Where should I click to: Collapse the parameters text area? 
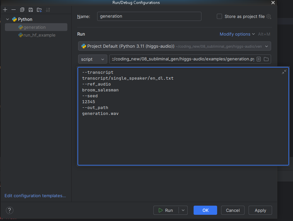click(284, 72)
